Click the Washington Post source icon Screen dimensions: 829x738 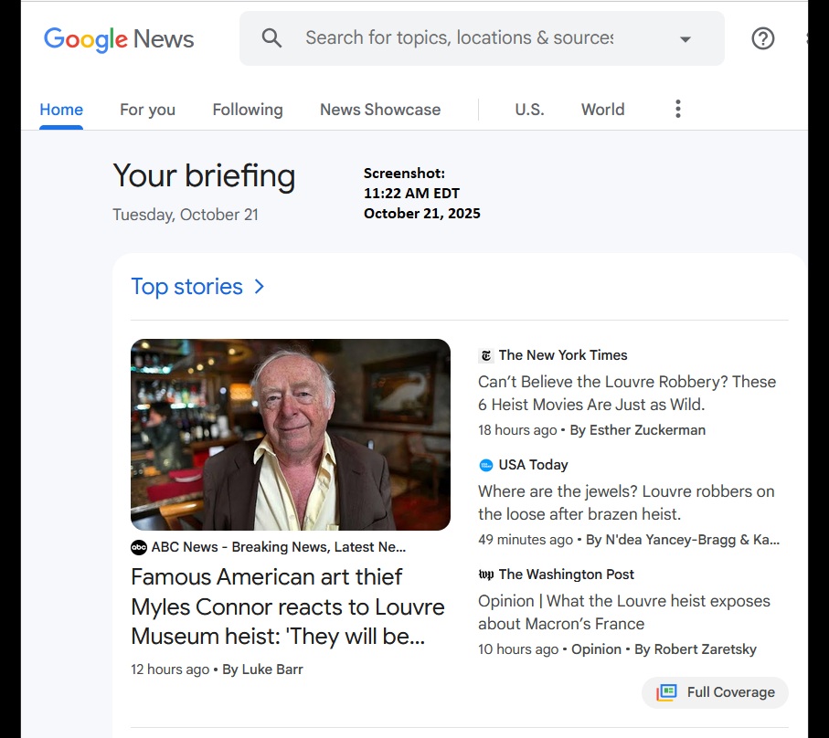tap(486, 575)
